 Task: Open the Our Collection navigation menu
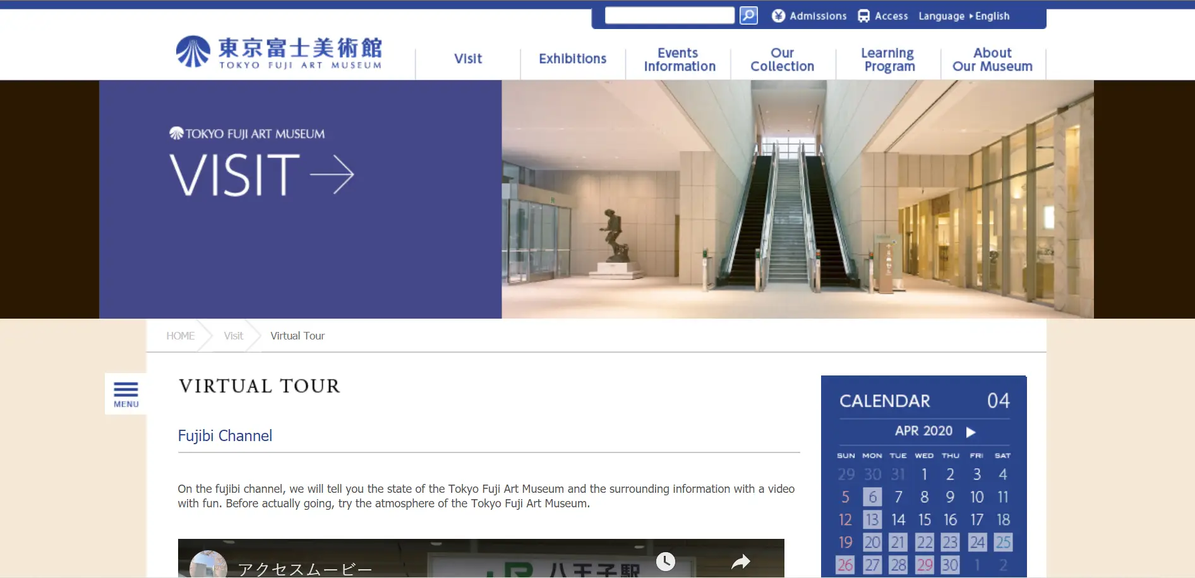click(x=783, y=59)
